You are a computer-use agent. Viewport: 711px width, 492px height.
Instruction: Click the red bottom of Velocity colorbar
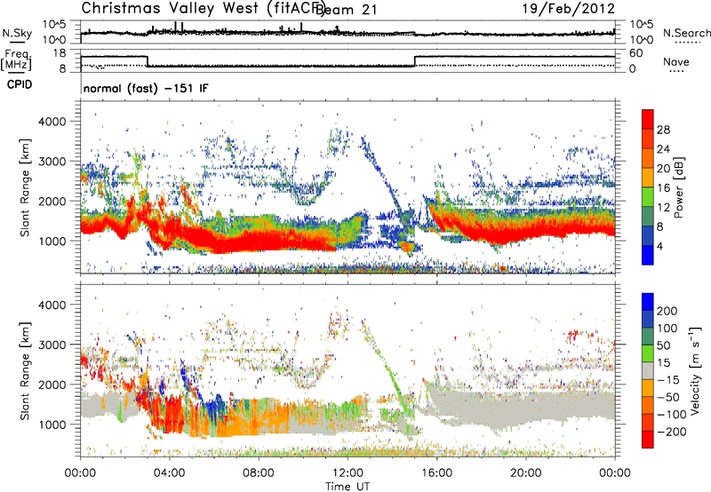click(x=648, y=440)
